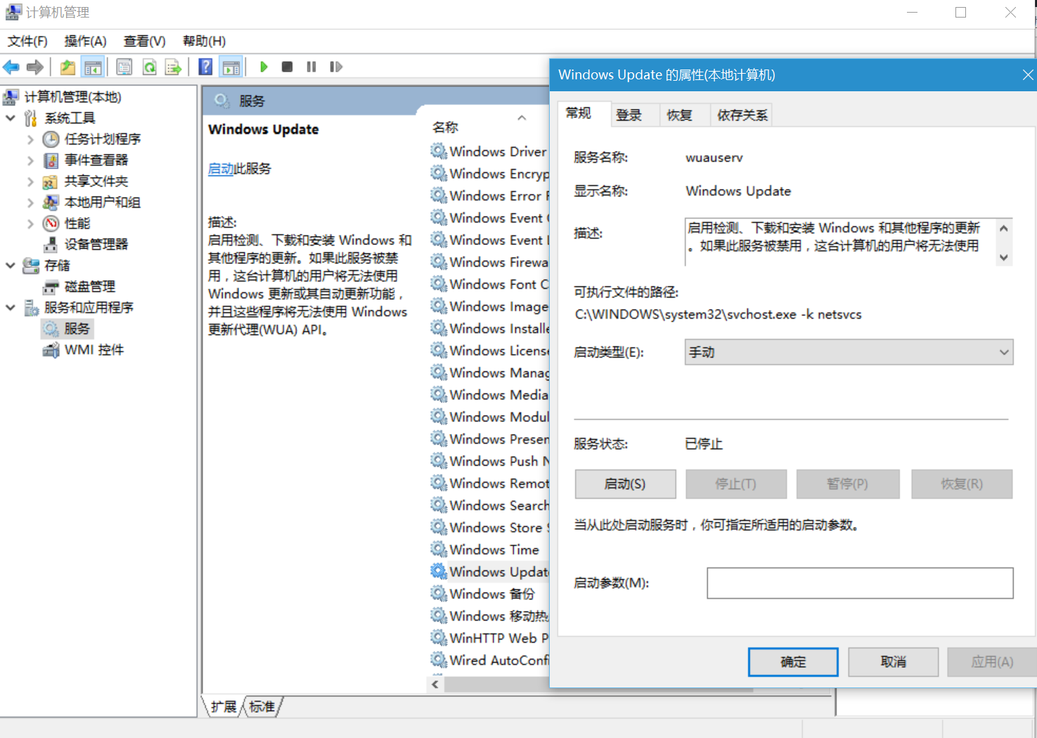Click the 取消 button
This screenshot has height=738, width=1037.
pos(893,661)
